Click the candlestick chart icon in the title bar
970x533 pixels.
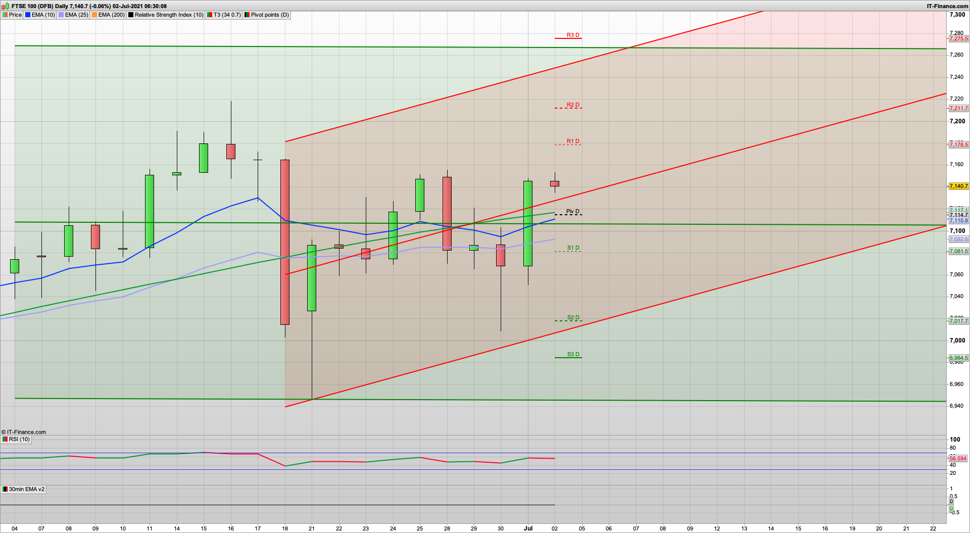click(x=4, y=6)
